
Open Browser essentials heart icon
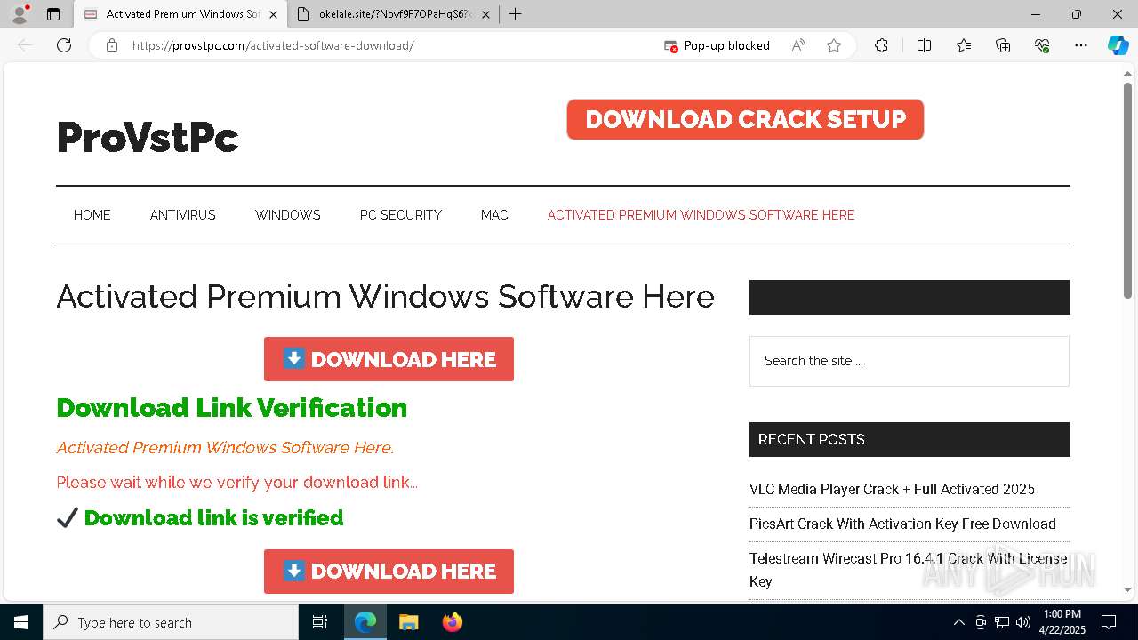click(1042, 45)
